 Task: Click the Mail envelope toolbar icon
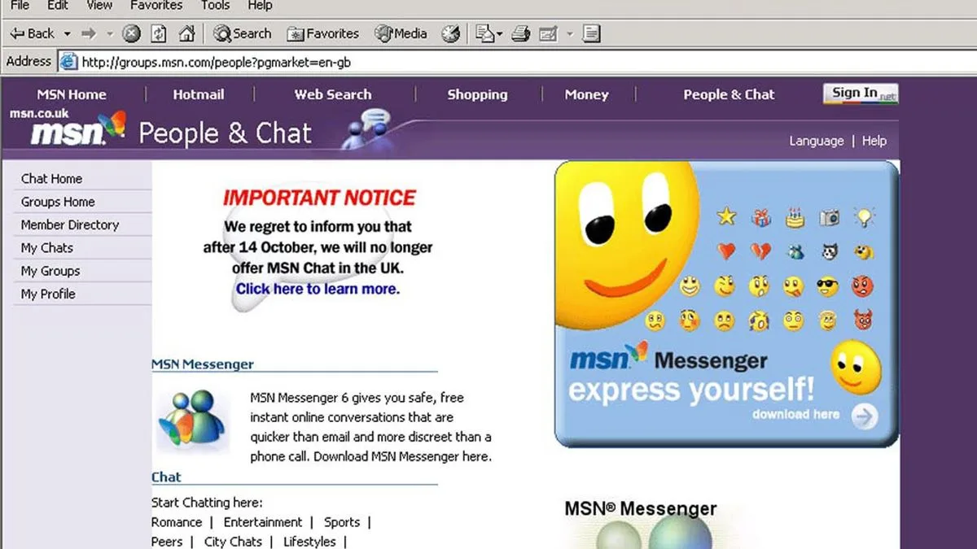(485, 33)
